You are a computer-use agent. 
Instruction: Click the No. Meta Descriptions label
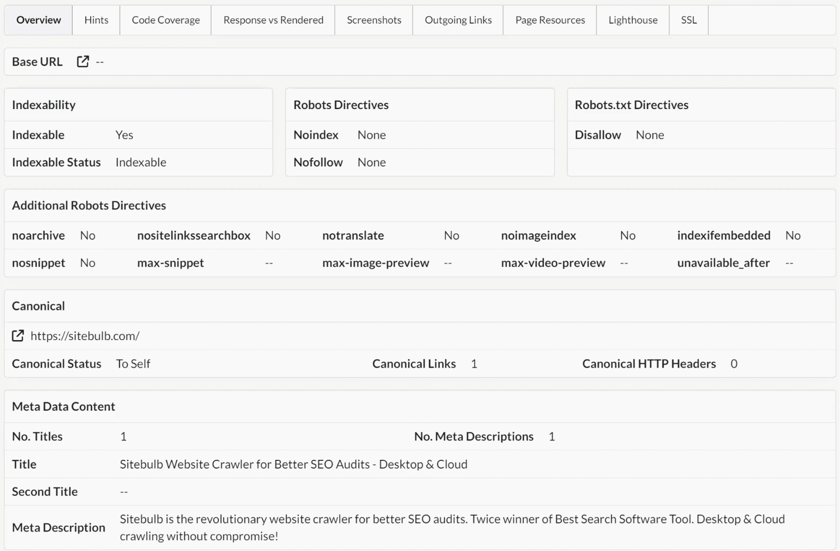[474, 436]
